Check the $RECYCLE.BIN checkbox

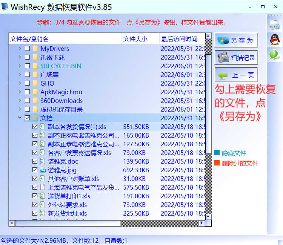(x=27, y=66)
